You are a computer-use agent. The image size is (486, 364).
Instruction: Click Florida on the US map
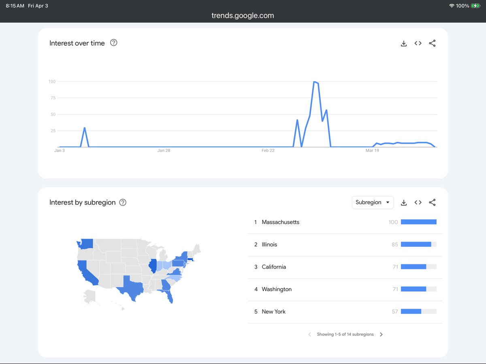point(168,297)
